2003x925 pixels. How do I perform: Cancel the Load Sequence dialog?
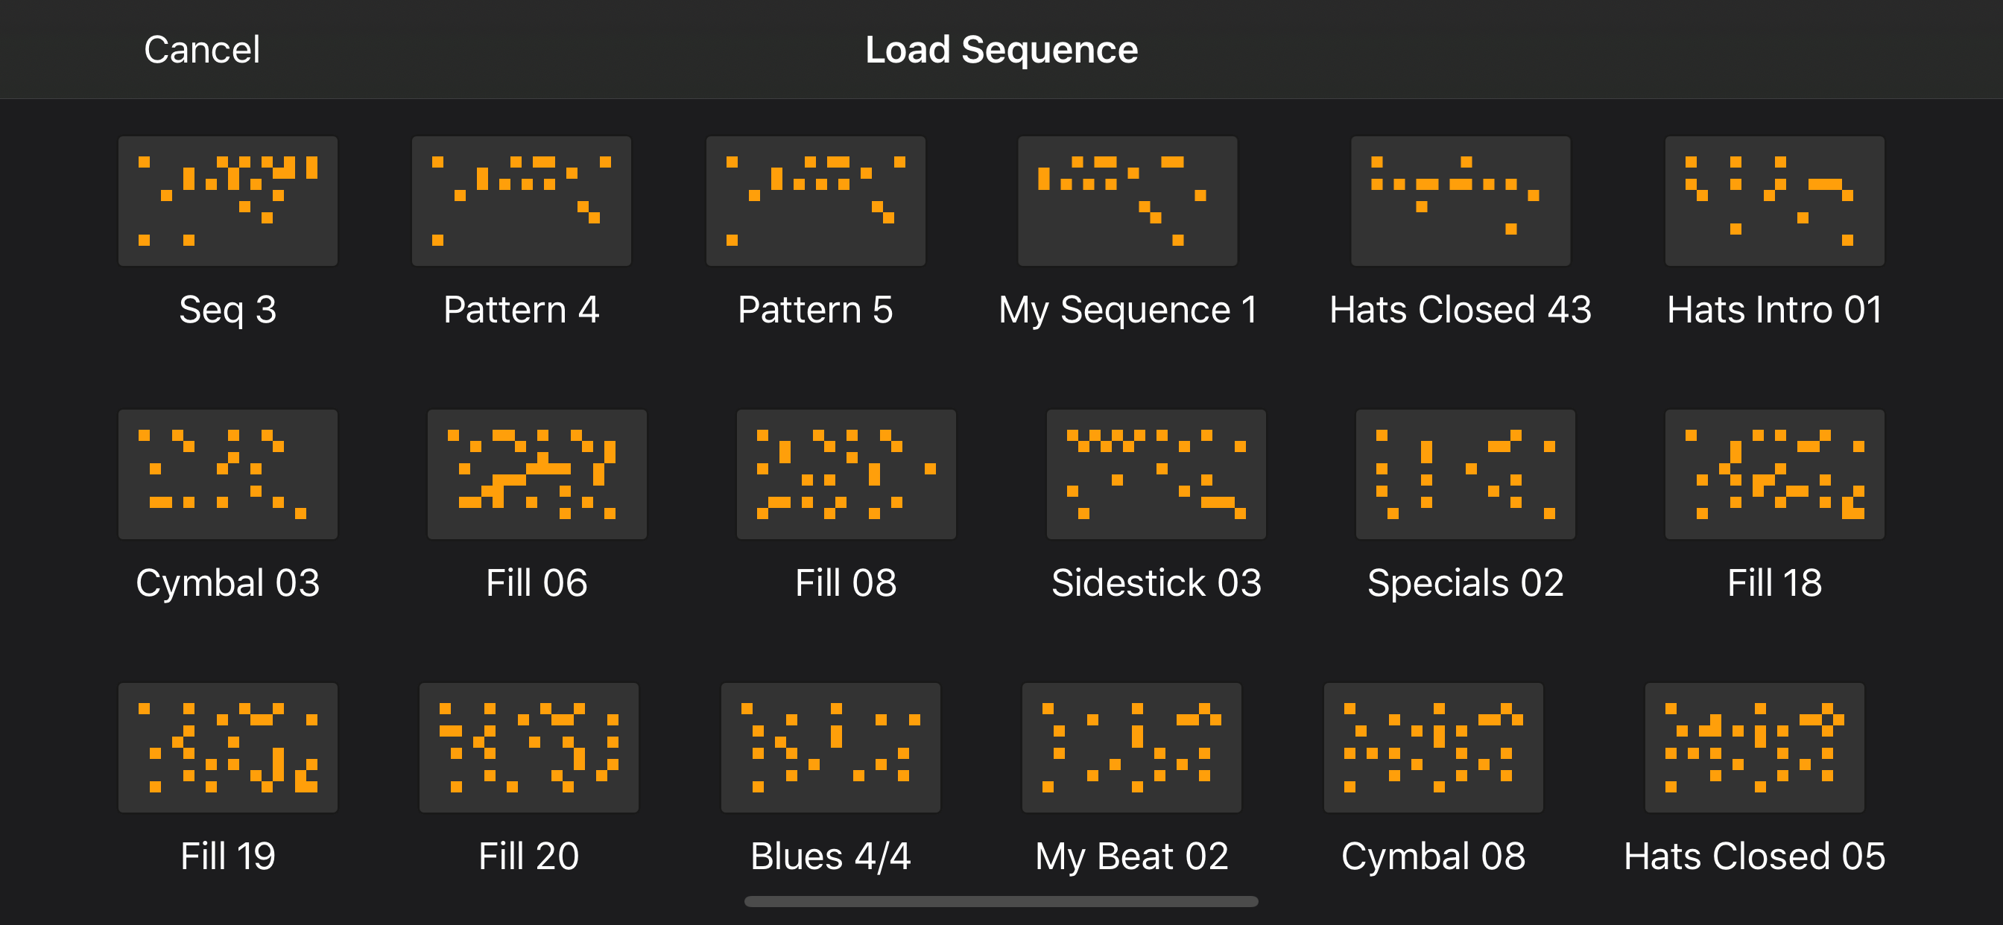201,50
